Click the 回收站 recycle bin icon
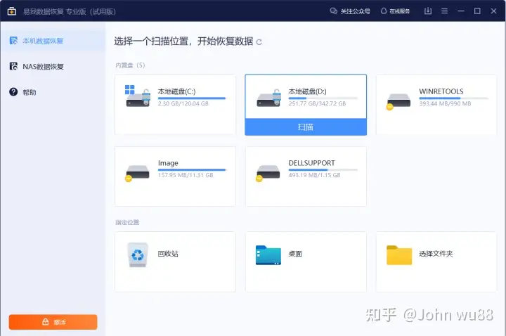The height and width of the screenshot is (336, 506). 138,254
